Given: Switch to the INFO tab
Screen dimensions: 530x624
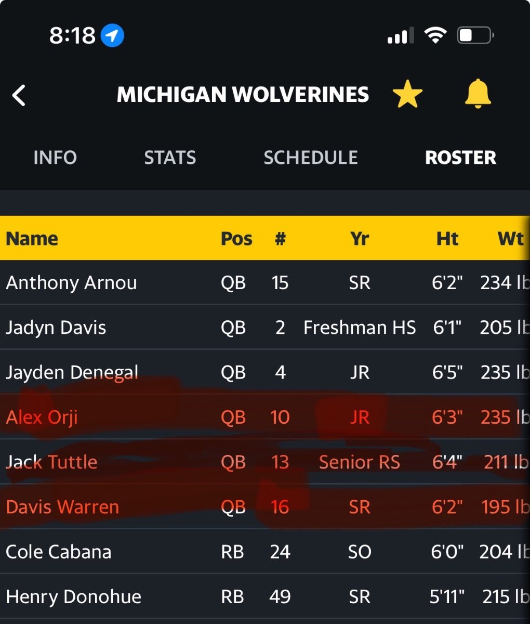Looking at the screenshot, I should click(55, 158).
